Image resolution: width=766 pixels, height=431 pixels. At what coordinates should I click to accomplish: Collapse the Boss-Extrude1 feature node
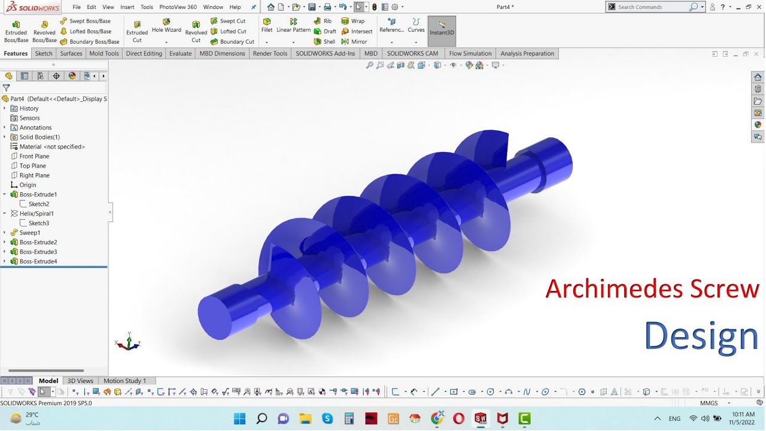5,195
